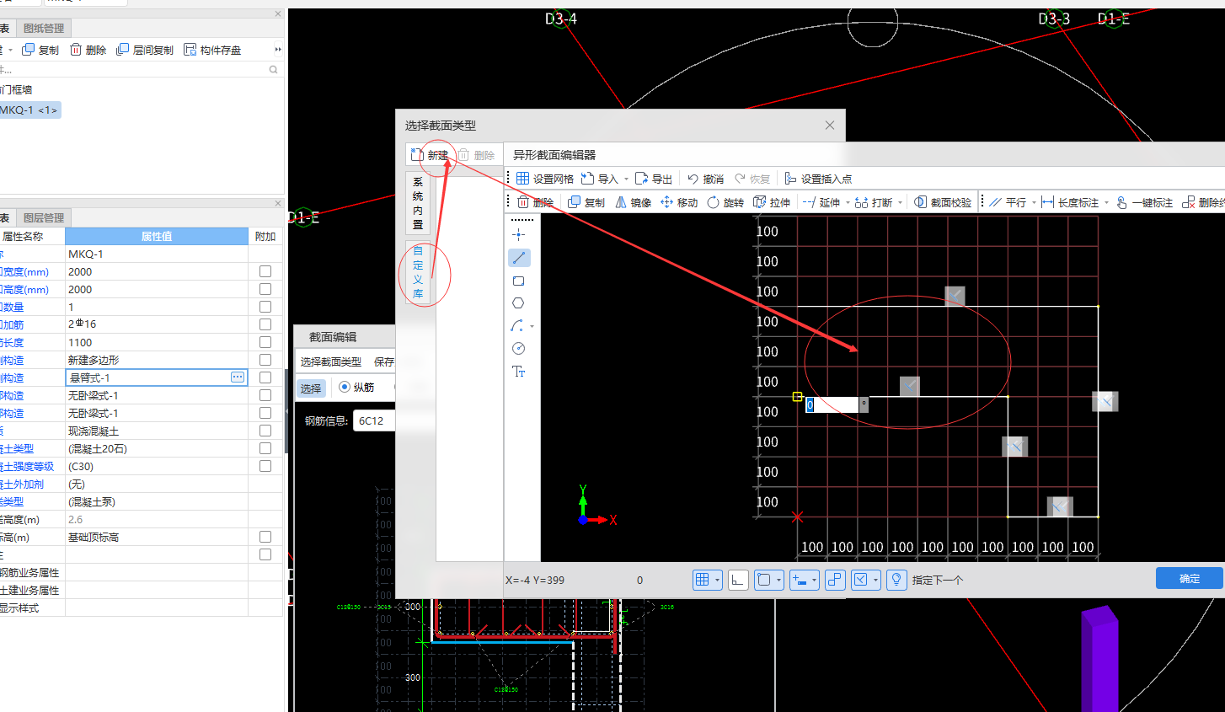Toggle the overlapping-squares status bar icon
This screenshot has width=1225, height=712.
pos(835,580)
